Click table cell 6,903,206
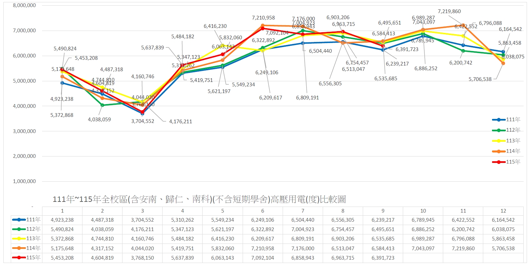Viewport: 529px width, 265px height. pos(343,239)
